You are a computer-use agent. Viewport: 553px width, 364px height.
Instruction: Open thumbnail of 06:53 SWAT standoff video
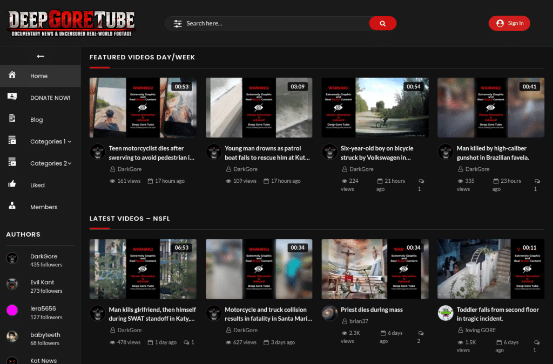(x=143, y=269)
